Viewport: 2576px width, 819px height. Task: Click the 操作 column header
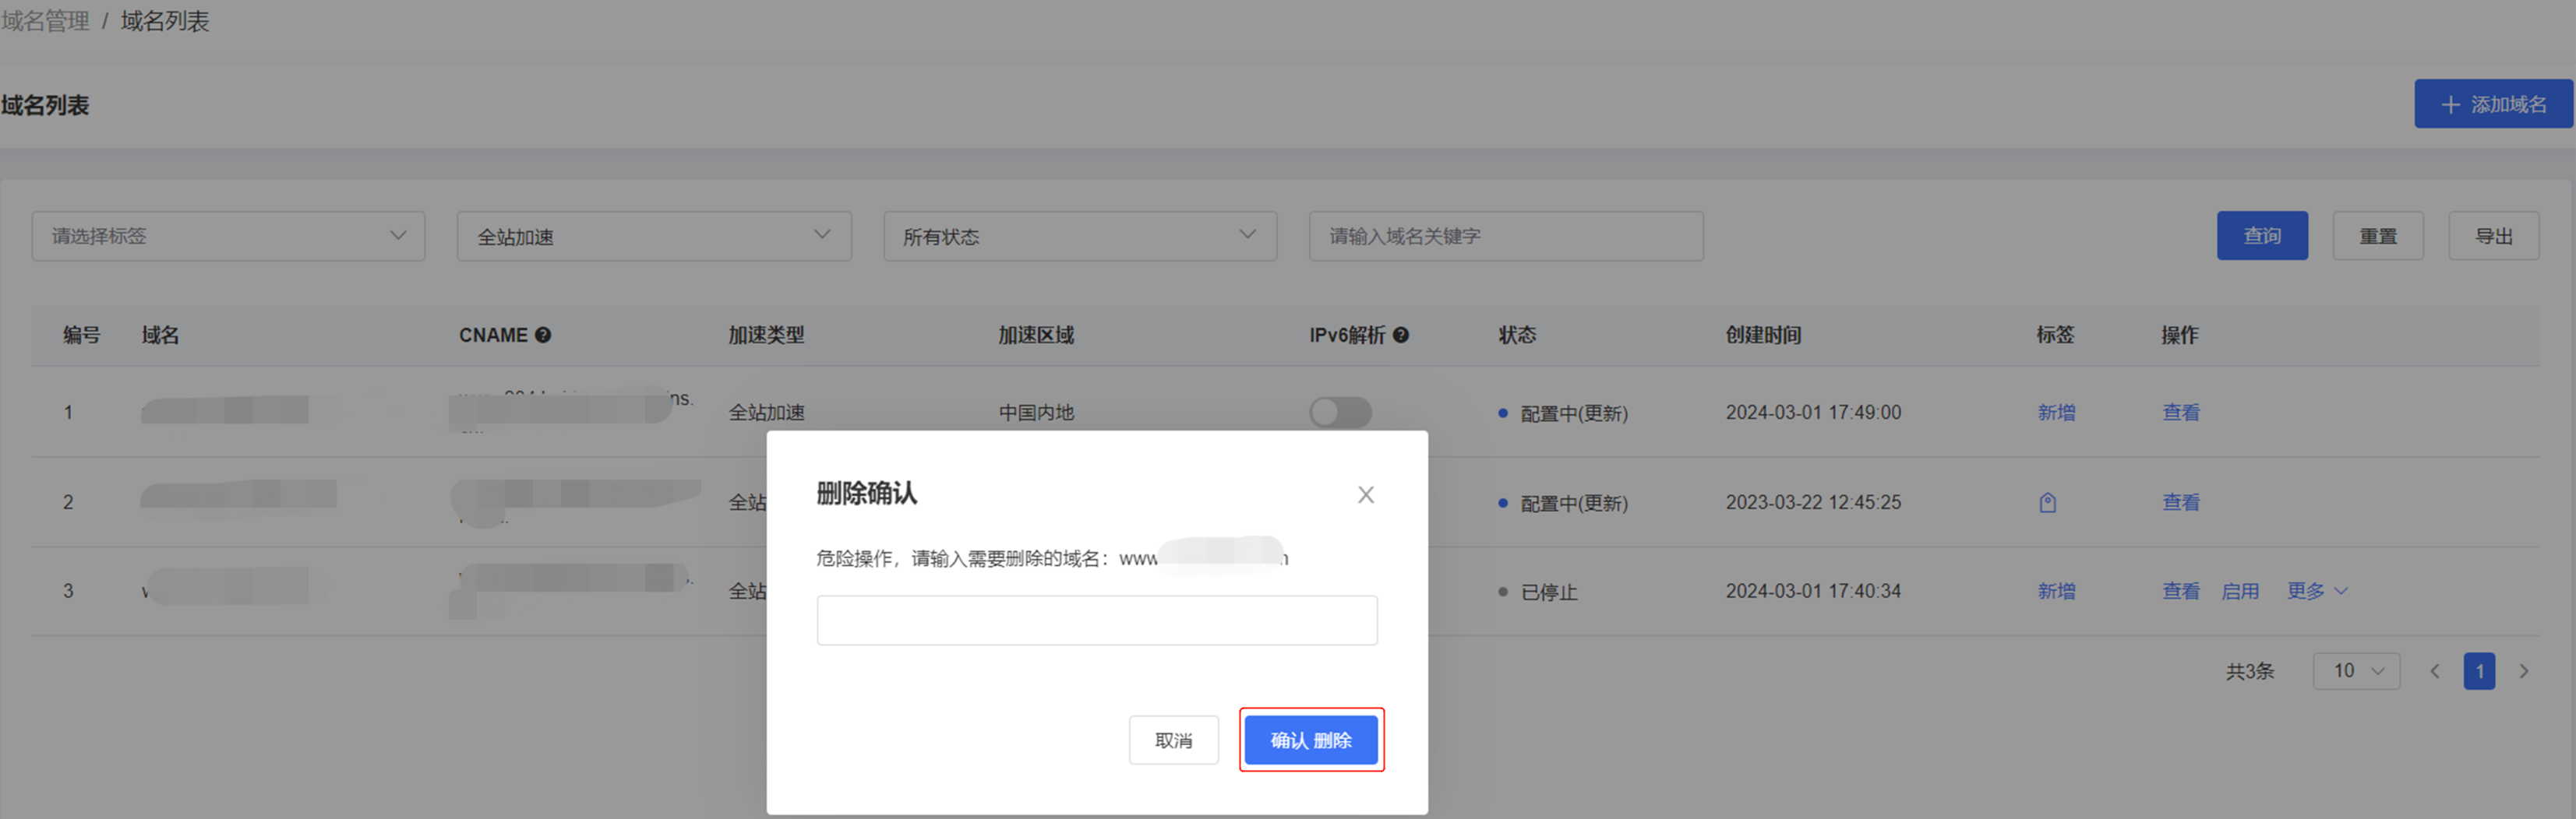pyautogui.click(x=2180, y=336)
